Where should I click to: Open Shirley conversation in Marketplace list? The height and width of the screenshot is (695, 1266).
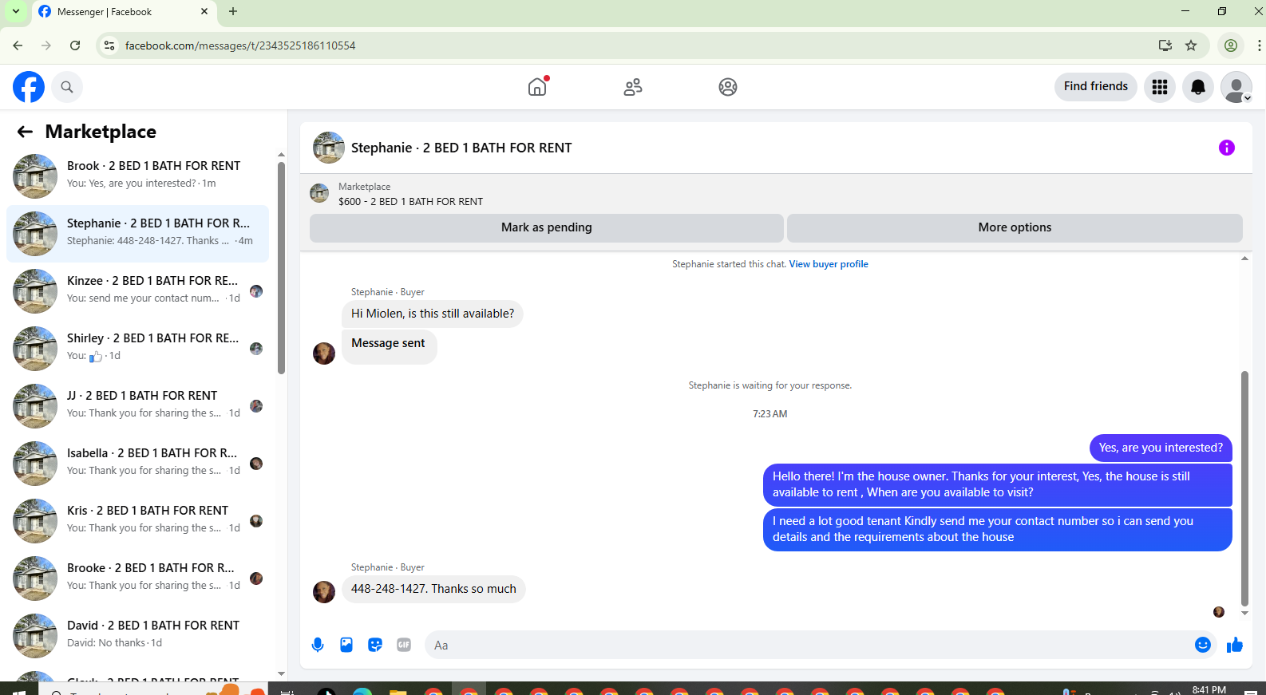click(x=137, y=348)
